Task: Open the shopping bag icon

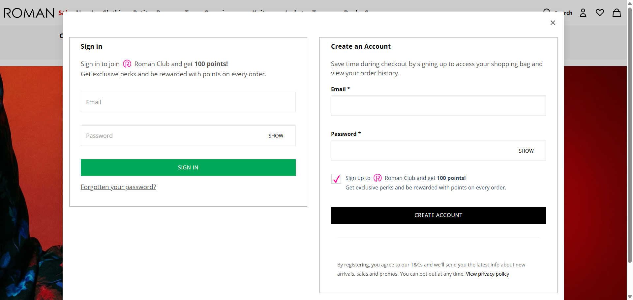Action: [617, 13]
